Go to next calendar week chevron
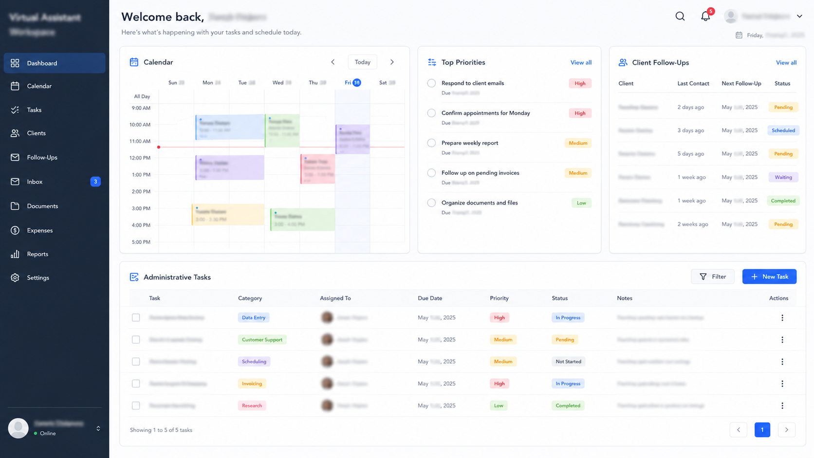This screenshot has width=814, height=458. 392,62
